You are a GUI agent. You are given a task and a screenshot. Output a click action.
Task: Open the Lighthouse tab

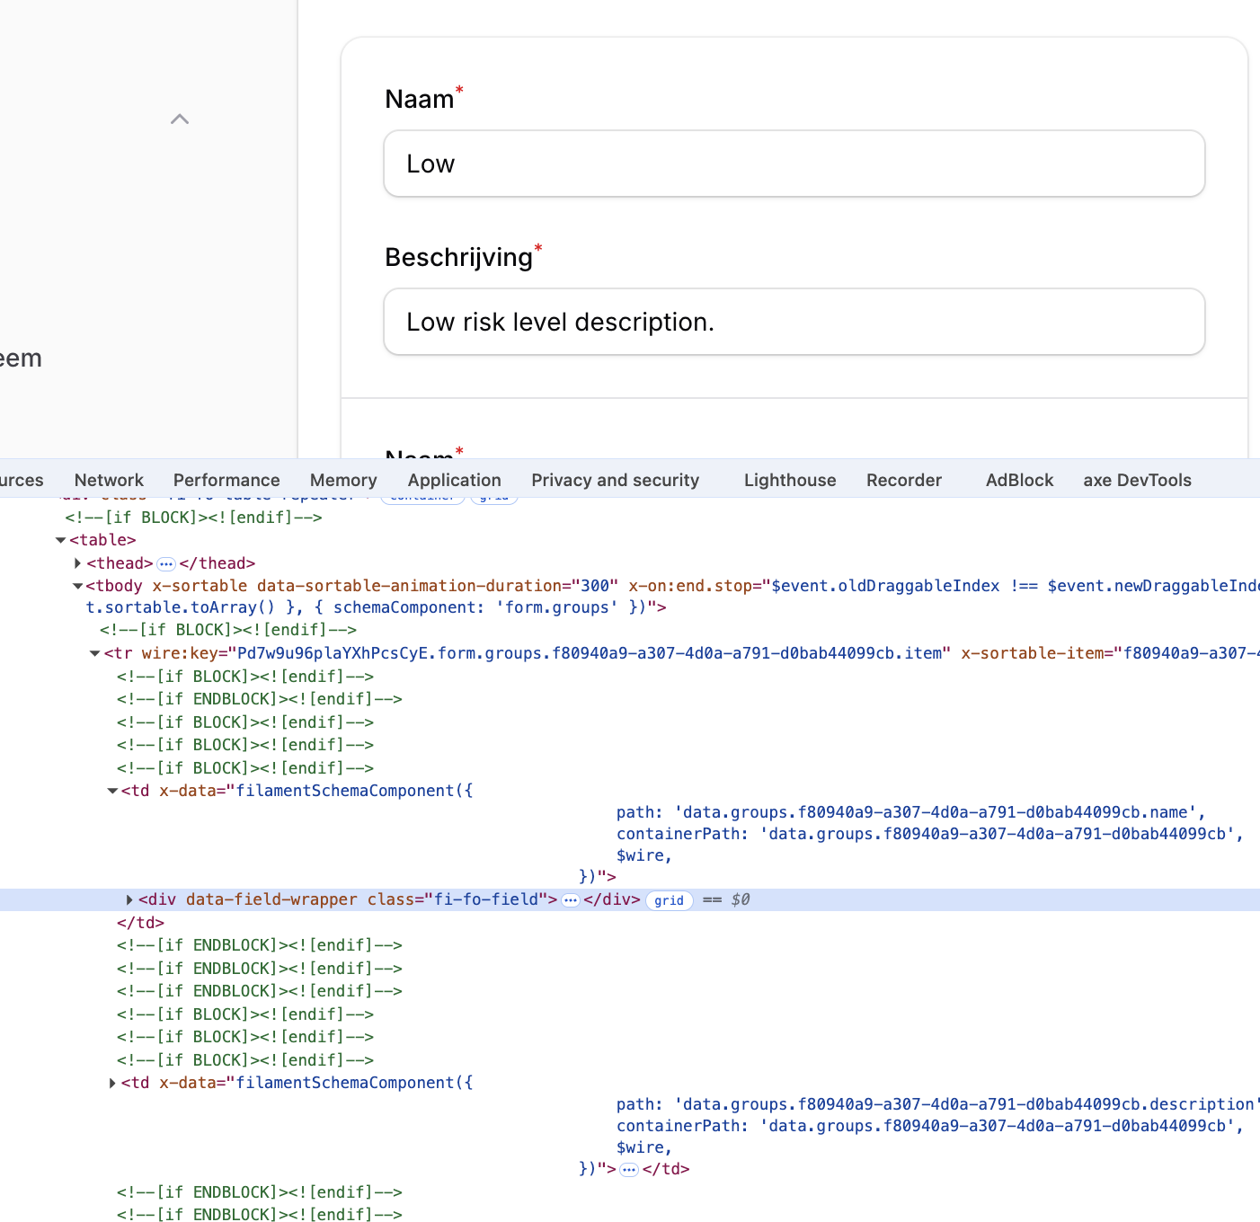[790, 480]
